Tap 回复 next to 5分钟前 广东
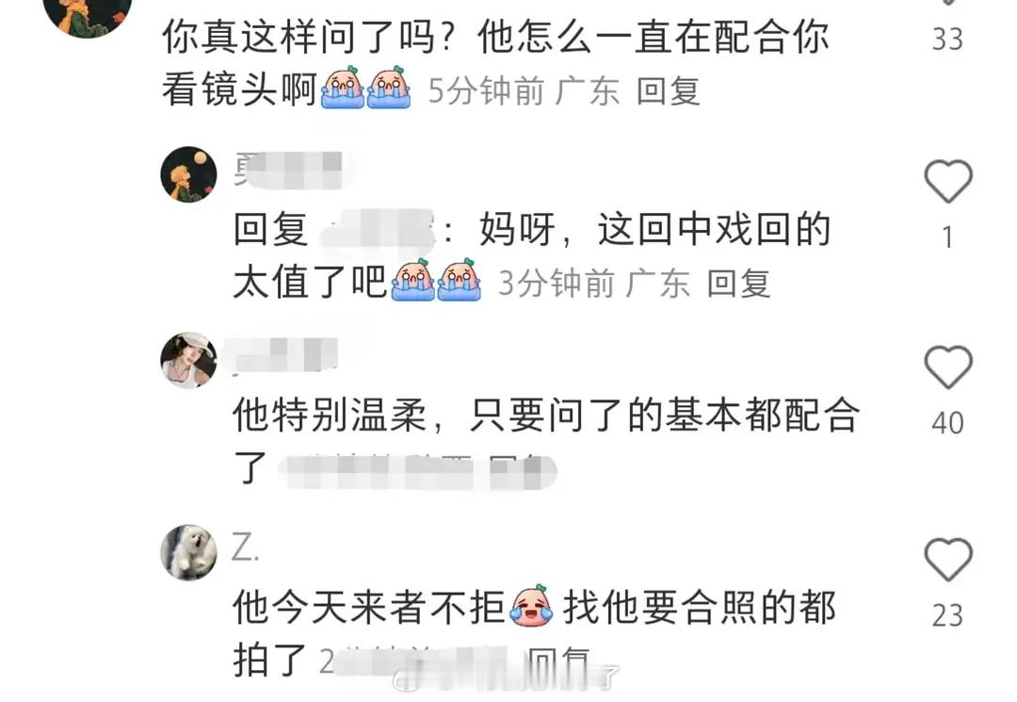Viewport: 1017px width, 702px height. tap(668, 91)
